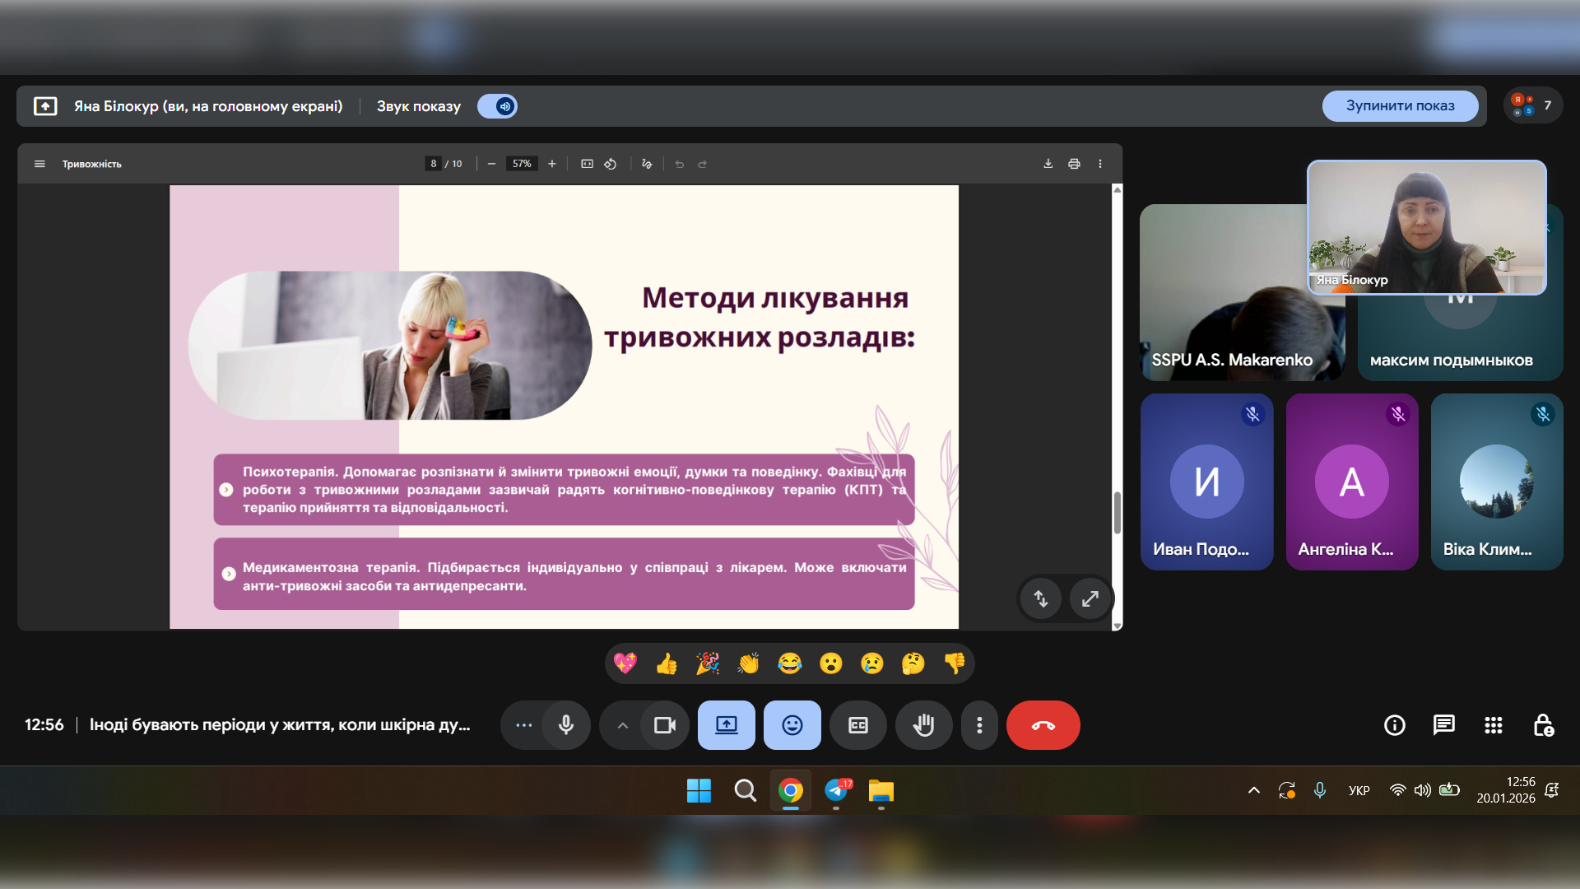Expand video settings chevron arrow
Image resolution: width=1580 pixels, height=889 pixels.
point(622,725)
